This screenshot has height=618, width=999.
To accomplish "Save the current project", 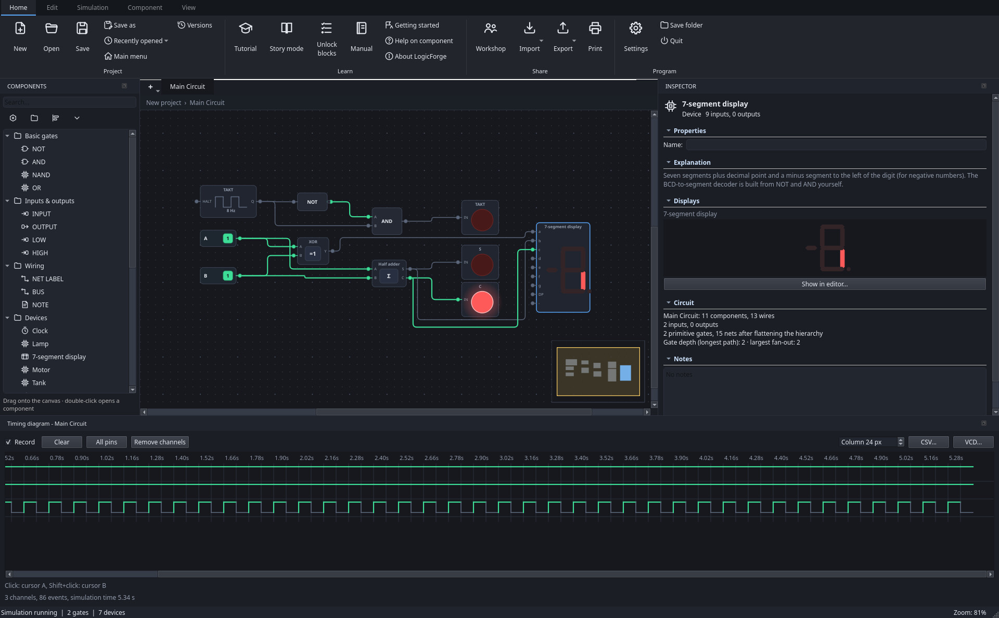I will click(82, 36).
